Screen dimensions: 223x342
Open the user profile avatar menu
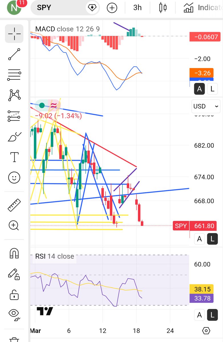tap(14, 7)
